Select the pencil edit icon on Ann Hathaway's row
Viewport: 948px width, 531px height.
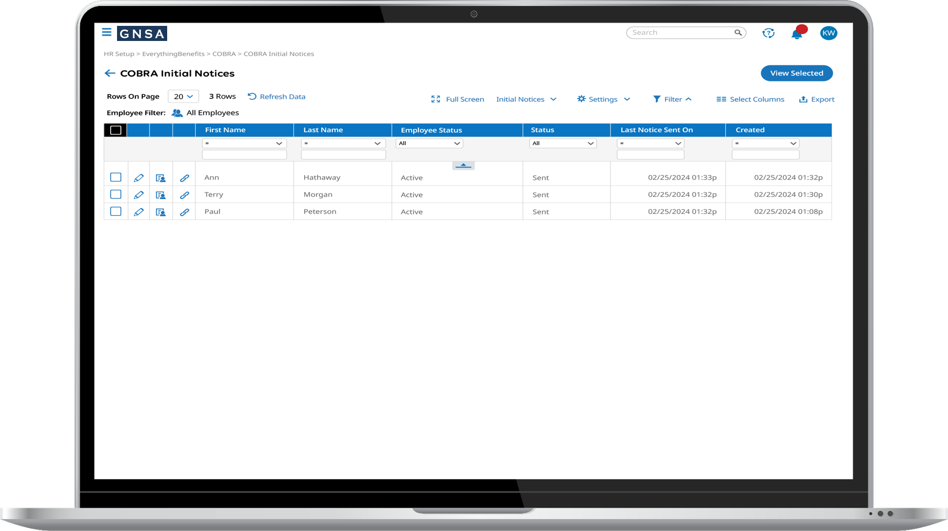[139, 177]
